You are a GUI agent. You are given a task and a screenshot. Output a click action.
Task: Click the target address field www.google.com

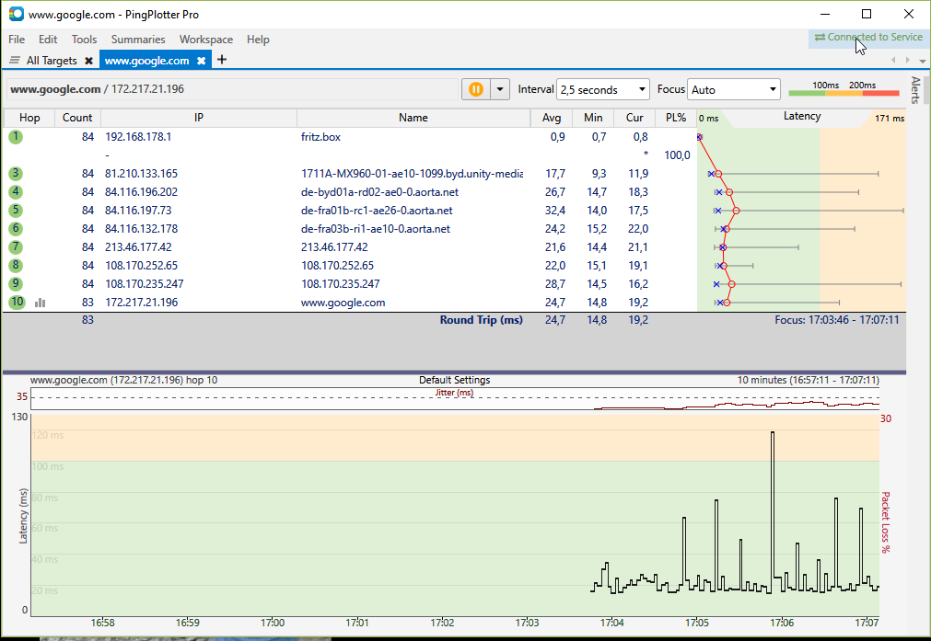pos(231,89)
